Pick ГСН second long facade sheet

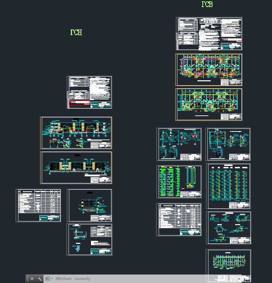[76, 168]
